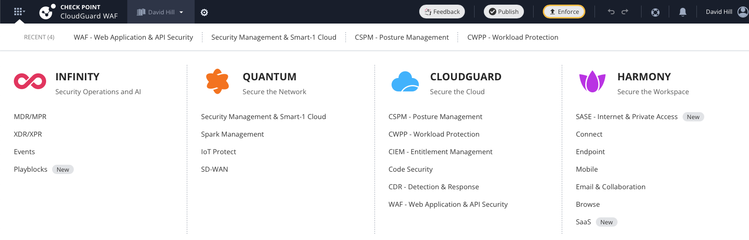
Task: Open the help lifebuoy icon
Action: coord(655,12)
